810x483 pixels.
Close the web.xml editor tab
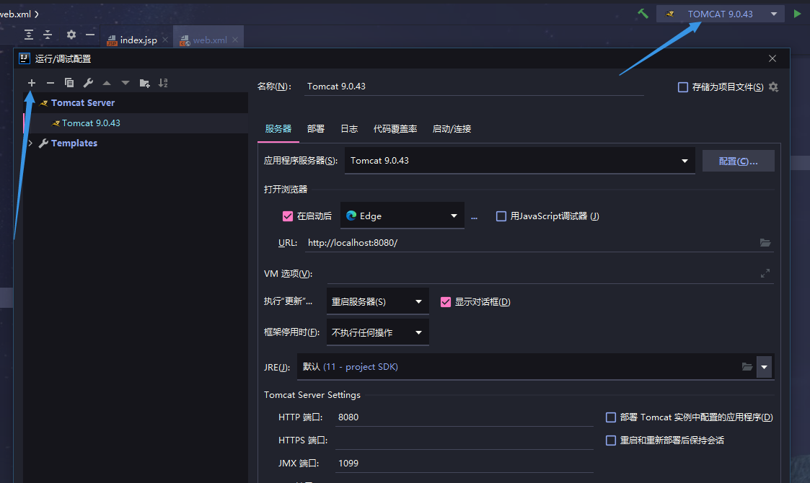pyautogui.click(x=235, y=40)
